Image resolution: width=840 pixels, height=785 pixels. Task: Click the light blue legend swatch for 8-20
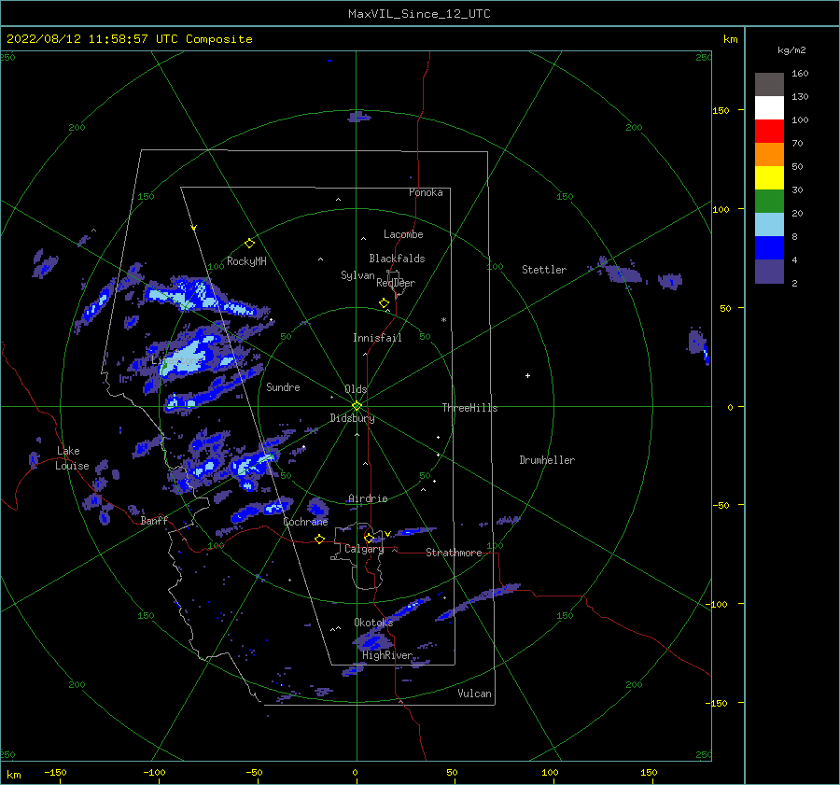[x=769, y=225]
